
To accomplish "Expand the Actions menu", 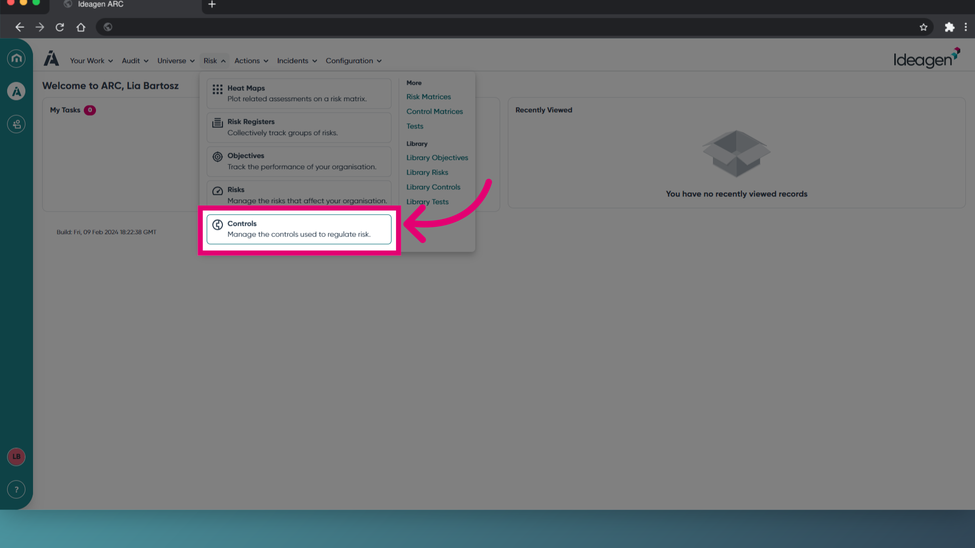I will click(x=251, y=61).
